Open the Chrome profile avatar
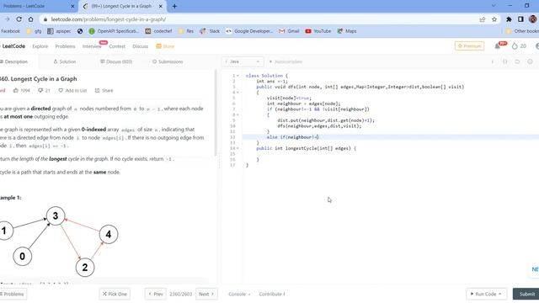Screen dimensions: 539x303 (533, 19)
